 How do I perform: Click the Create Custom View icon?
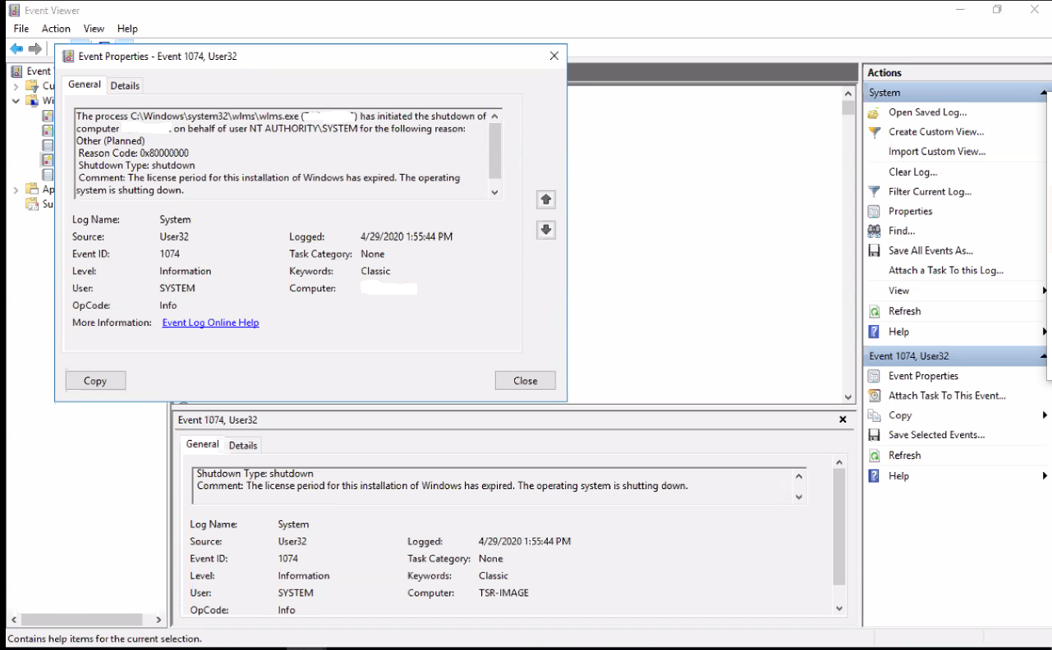click(x=875, y=132)
